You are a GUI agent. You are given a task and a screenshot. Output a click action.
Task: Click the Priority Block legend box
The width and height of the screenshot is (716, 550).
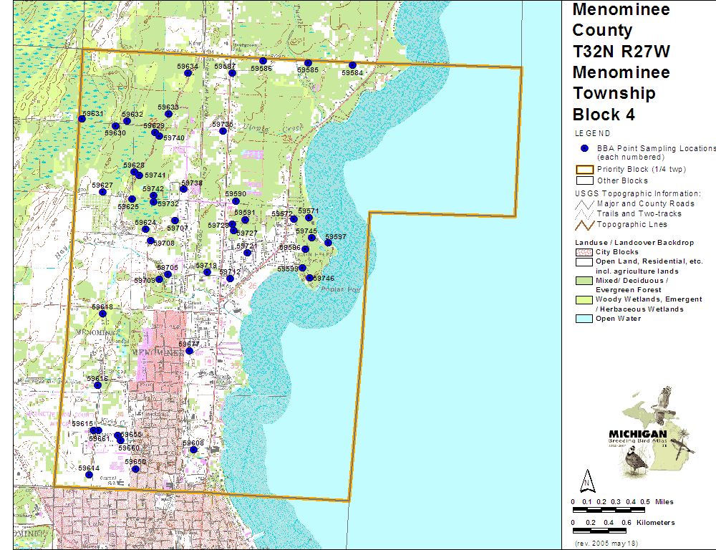coord(584,170)
